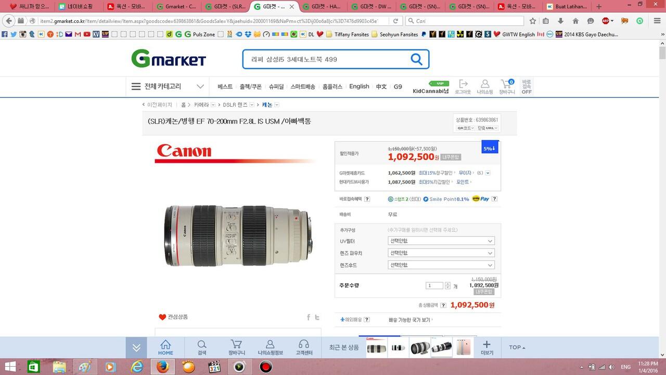This screenshot has height=375, width=666.
Task: Open 베스트 menu item
Action: [225, 86]
